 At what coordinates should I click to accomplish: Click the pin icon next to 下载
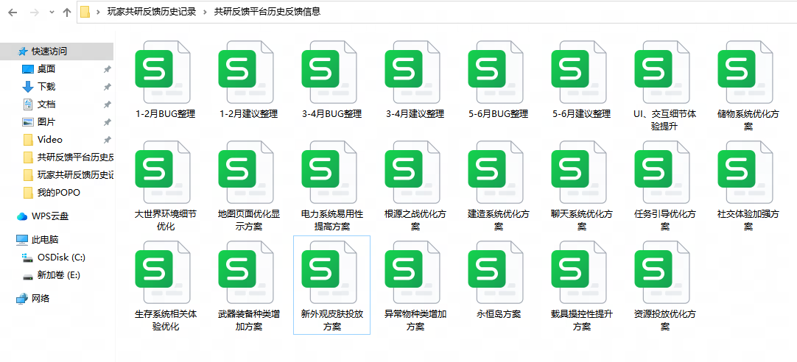point(108,88)
